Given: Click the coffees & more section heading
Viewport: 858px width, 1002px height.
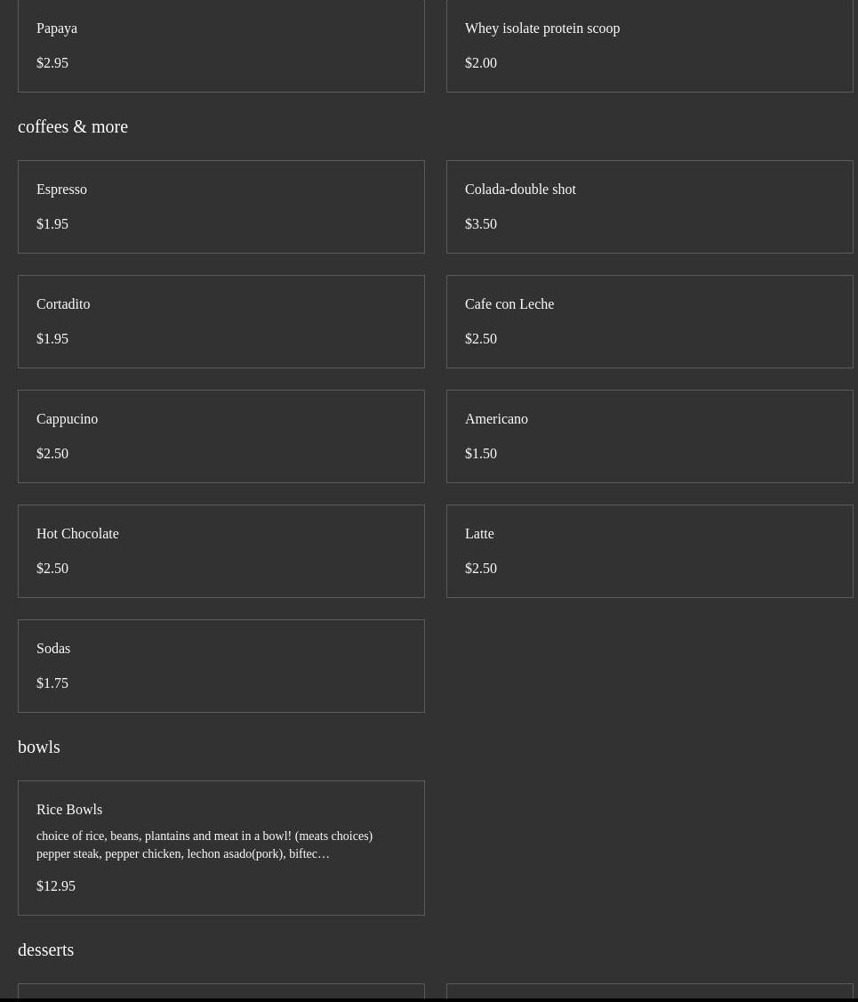Looking at the screenshot, I should [73, 126].
